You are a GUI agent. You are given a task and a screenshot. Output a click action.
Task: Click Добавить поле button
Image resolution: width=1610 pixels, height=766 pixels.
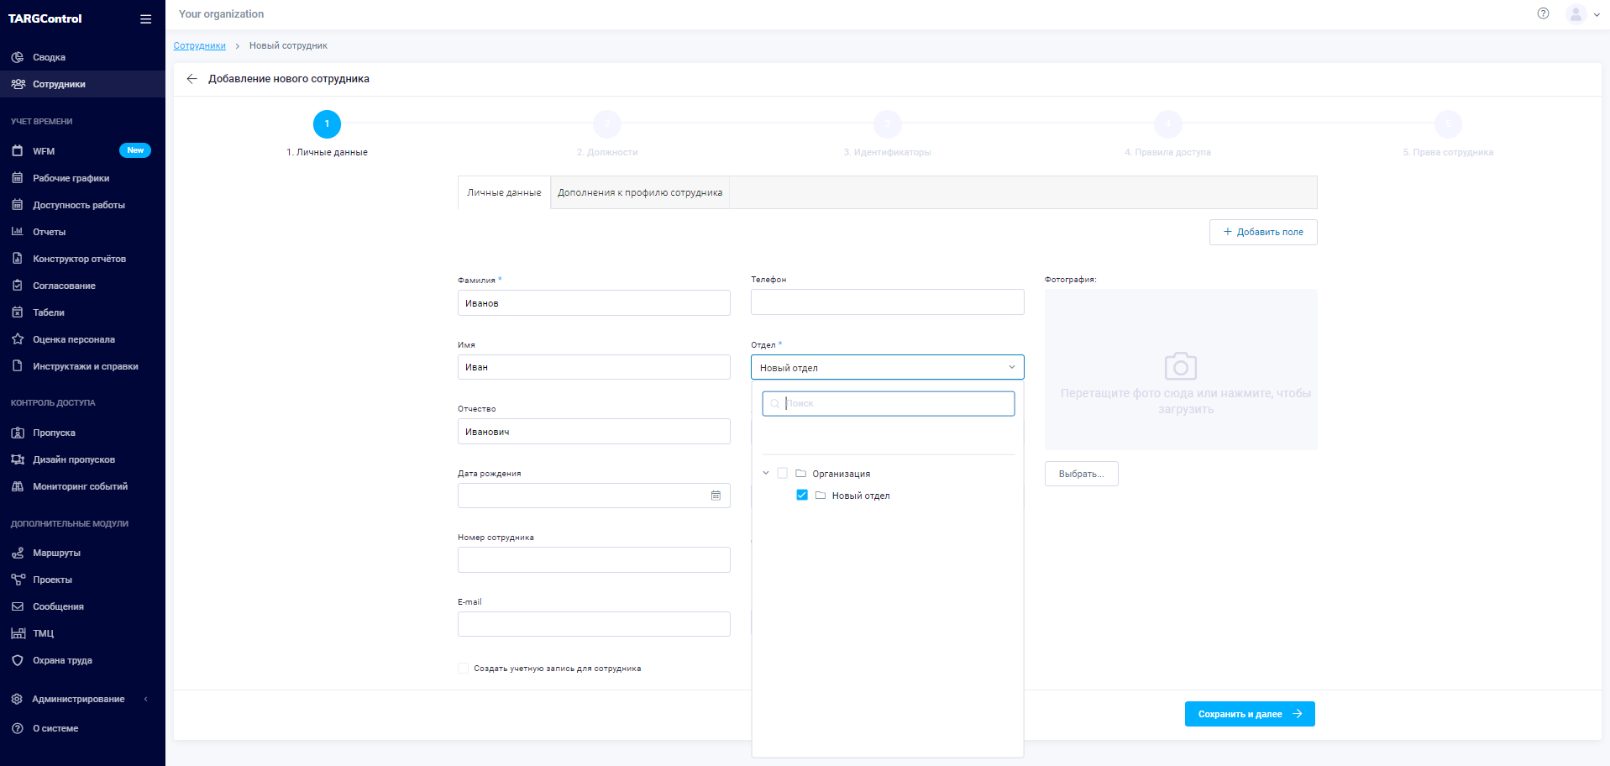(1263, 232)
